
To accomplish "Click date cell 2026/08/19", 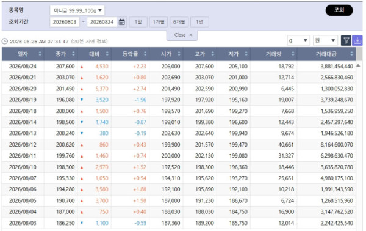I will click(x=23, y=100).
